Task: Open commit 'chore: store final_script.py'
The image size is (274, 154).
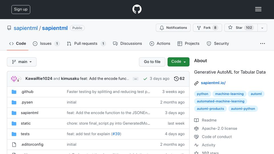Action: (108, 123)
